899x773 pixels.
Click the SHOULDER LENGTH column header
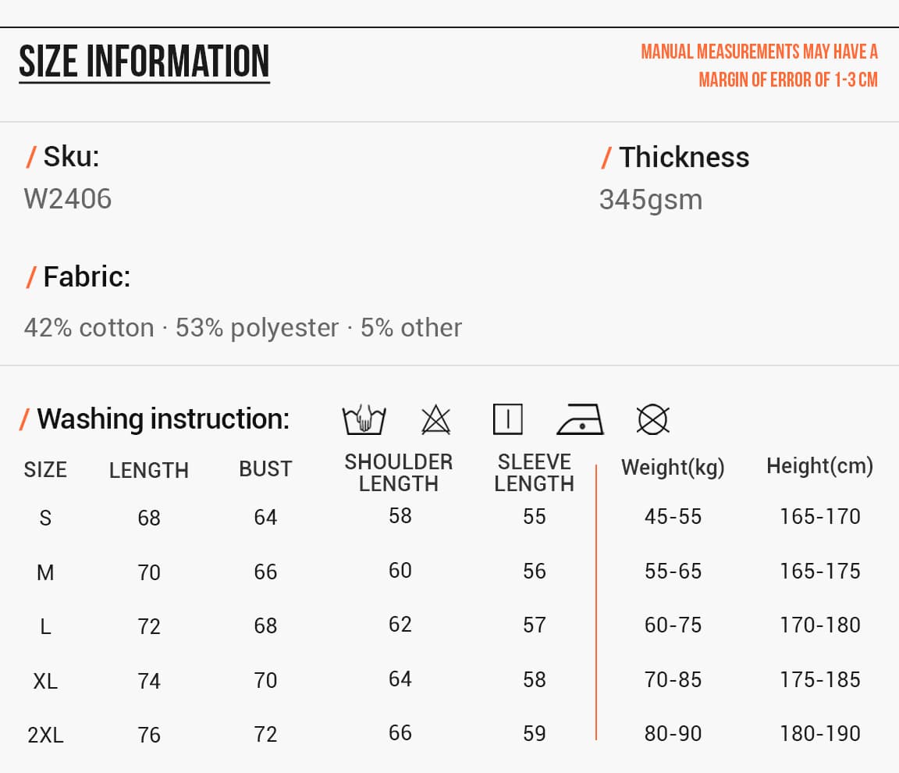click(399, 472)
